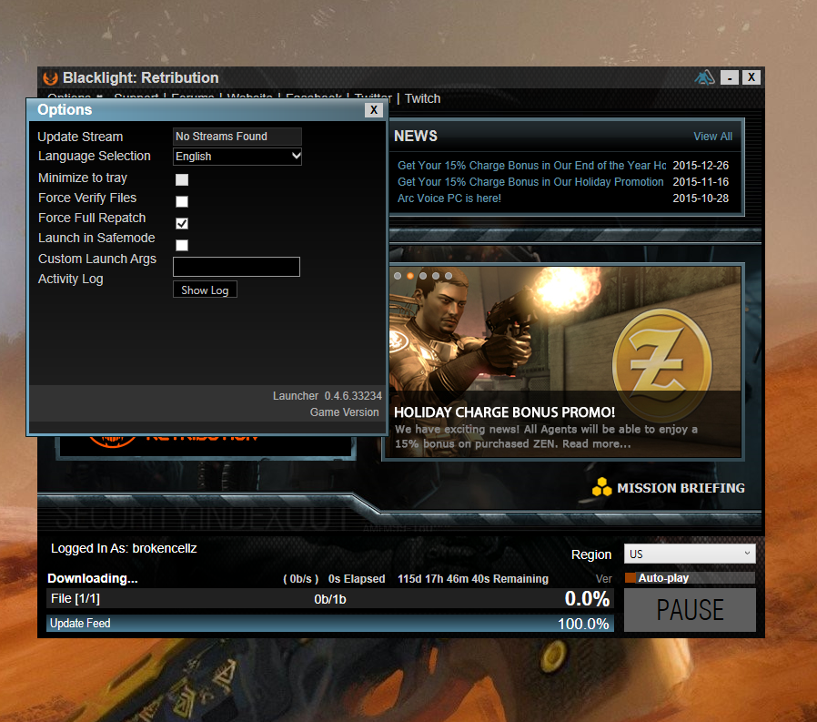Uncheck the Force Full Repatch box

182,223
